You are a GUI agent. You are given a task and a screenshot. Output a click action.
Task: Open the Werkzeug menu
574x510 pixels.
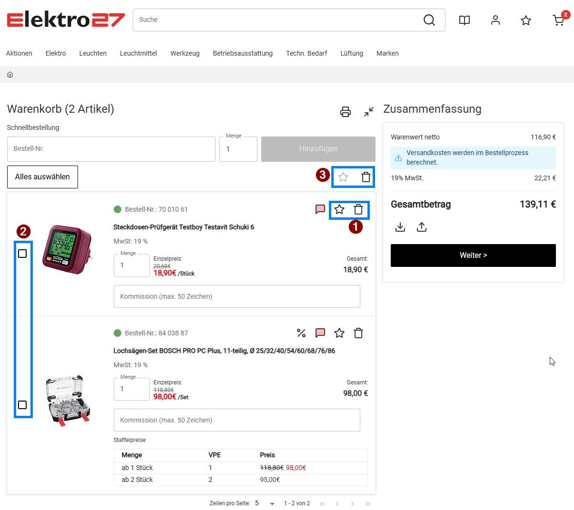[185, 53]
